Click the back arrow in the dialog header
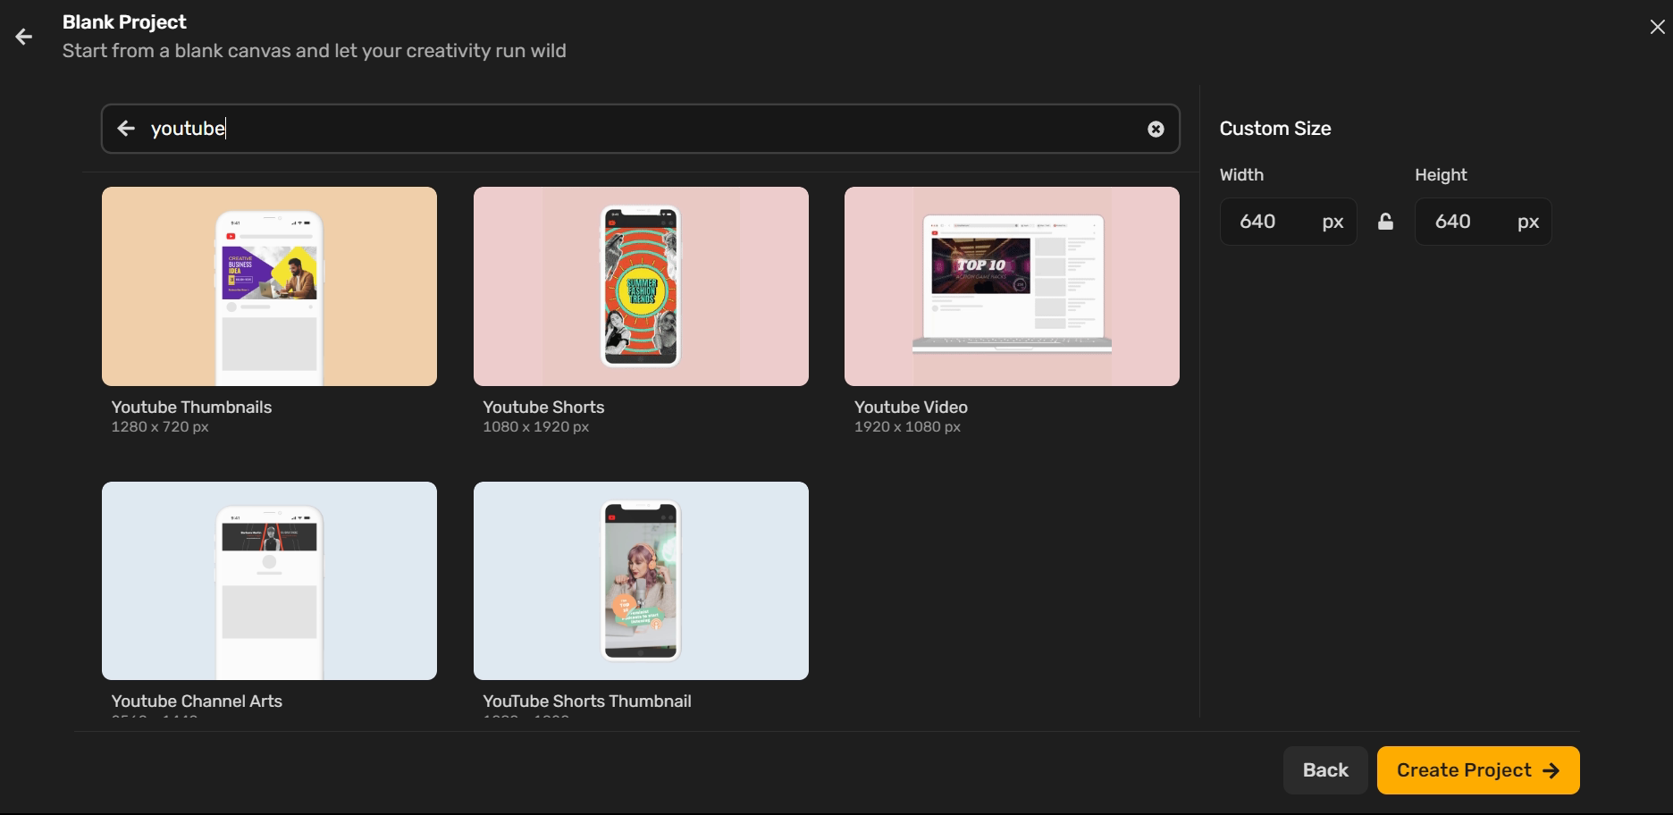This screenshot has height=815, width=1673. pos(23,36)
